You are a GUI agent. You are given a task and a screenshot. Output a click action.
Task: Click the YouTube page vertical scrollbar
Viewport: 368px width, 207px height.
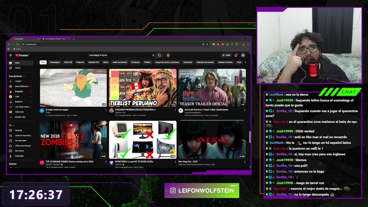[x=250, y=137]
